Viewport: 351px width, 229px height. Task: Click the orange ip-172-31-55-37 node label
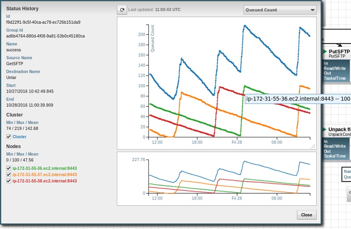click(38, 174)
